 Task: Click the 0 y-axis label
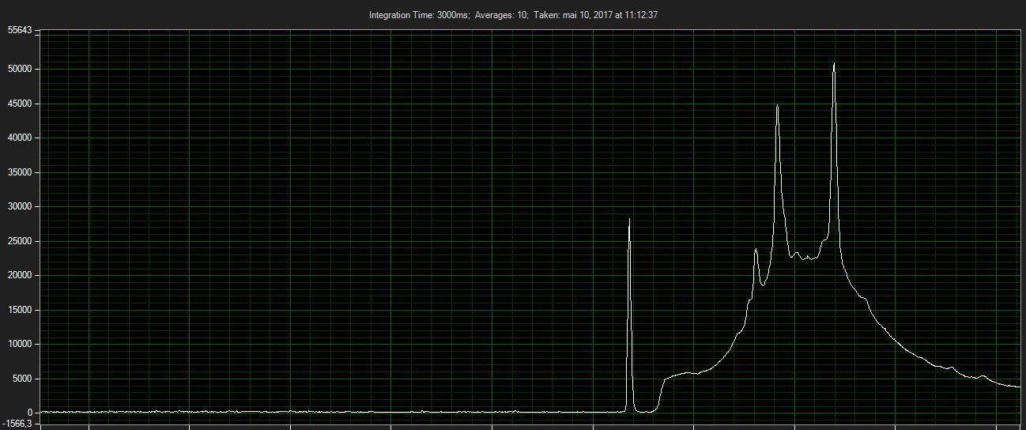click(29, 413)
